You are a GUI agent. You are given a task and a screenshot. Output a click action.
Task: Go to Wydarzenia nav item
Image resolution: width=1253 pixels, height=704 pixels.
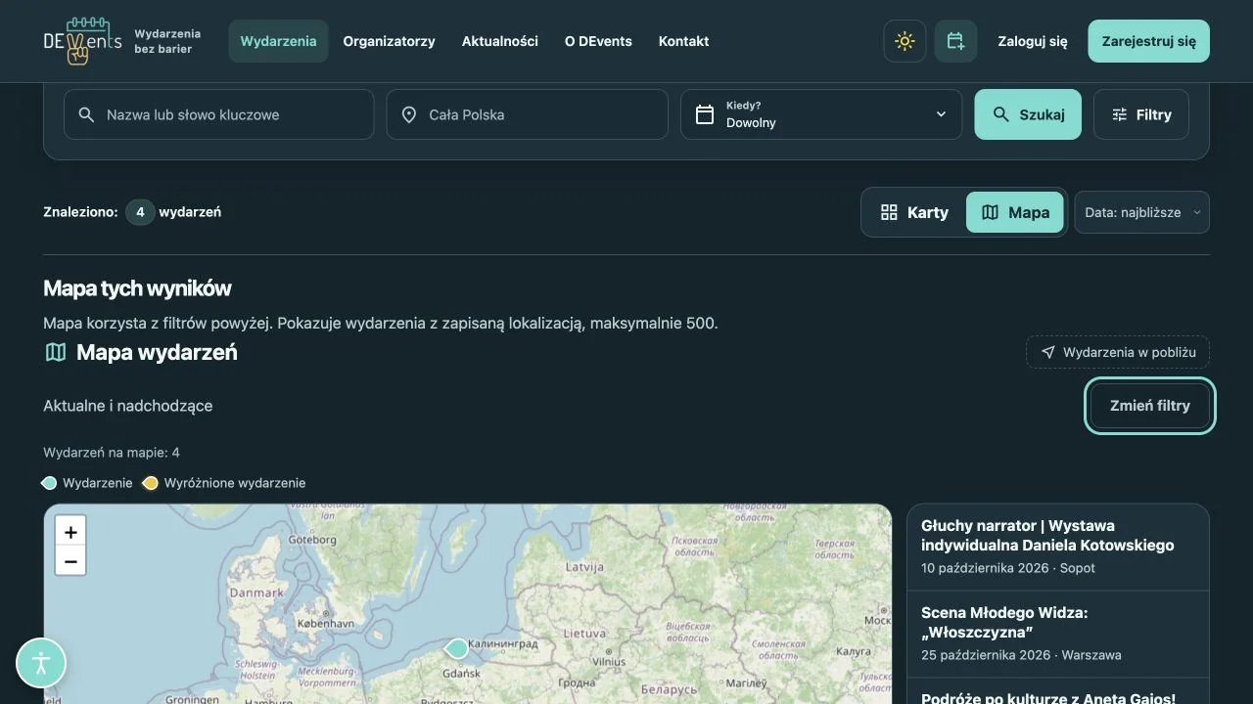coord(278,41)
